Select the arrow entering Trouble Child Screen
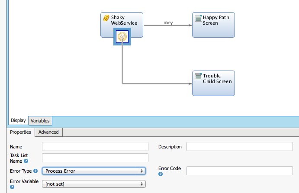 189,83
